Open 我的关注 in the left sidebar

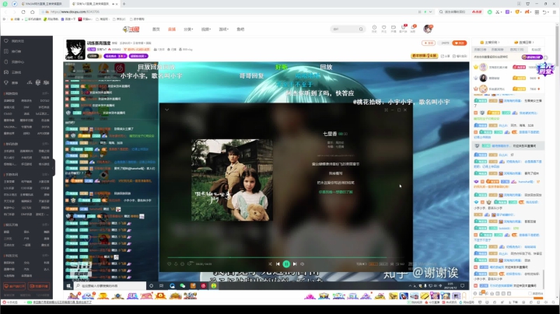pos(18,41)
